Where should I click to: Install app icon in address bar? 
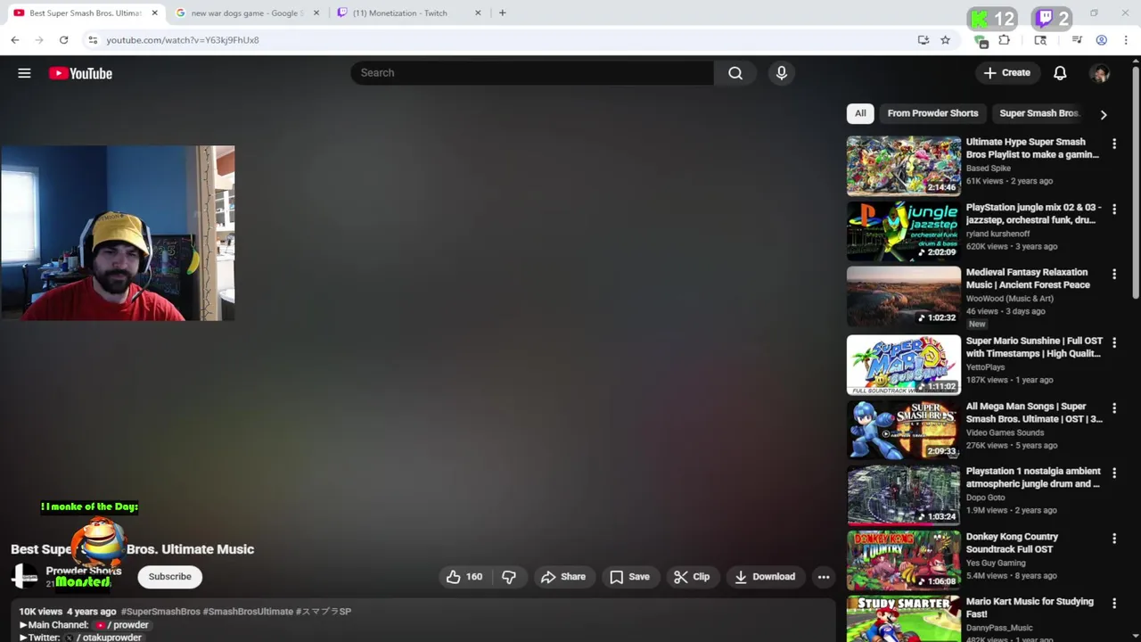[x=923, y=40]
